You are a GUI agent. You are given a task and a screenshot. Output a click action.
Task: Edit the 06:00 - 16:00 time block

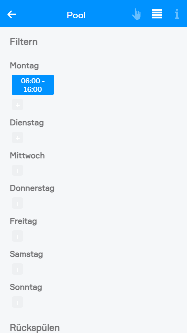(x=33, y=85)
